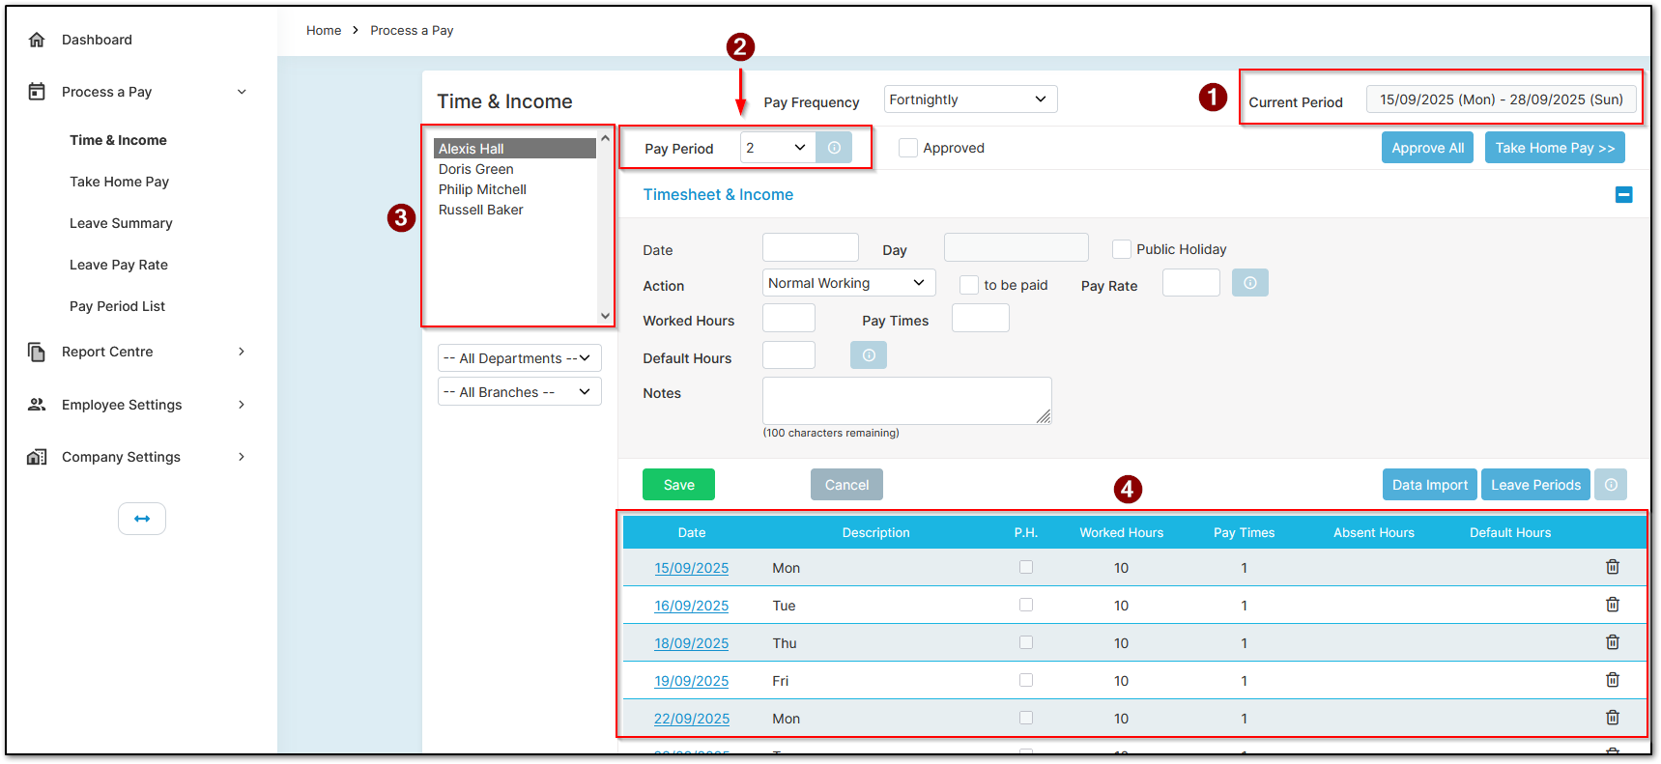Click the info icon beside Pay Period

click(834, 148)
